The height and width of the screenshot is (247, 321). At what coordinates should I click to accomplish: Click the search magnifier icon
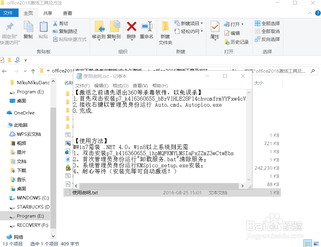[x=313, y=71]
